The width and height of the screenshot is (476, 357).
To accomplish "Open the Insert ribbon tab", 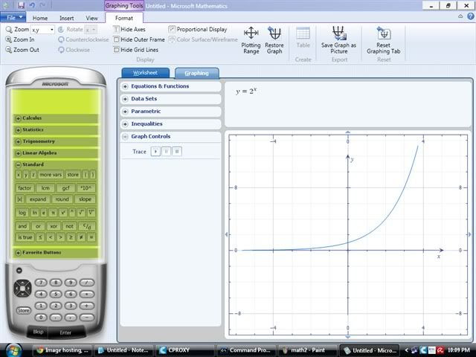I will click(x=66, y=18).
